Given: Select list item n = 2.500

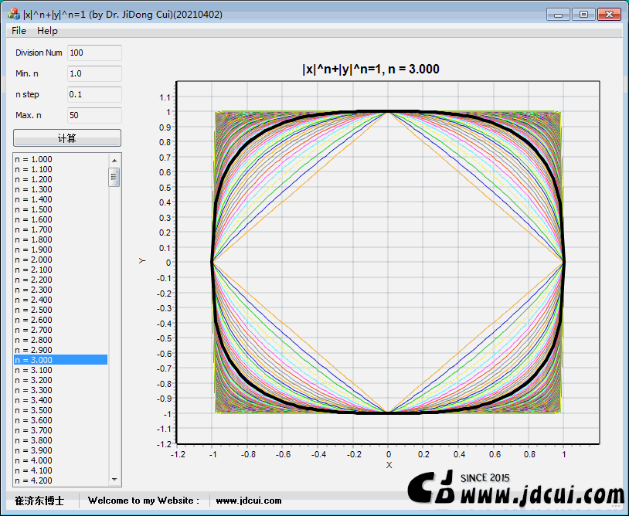Looking at the screenshot, I should (60, 310).
